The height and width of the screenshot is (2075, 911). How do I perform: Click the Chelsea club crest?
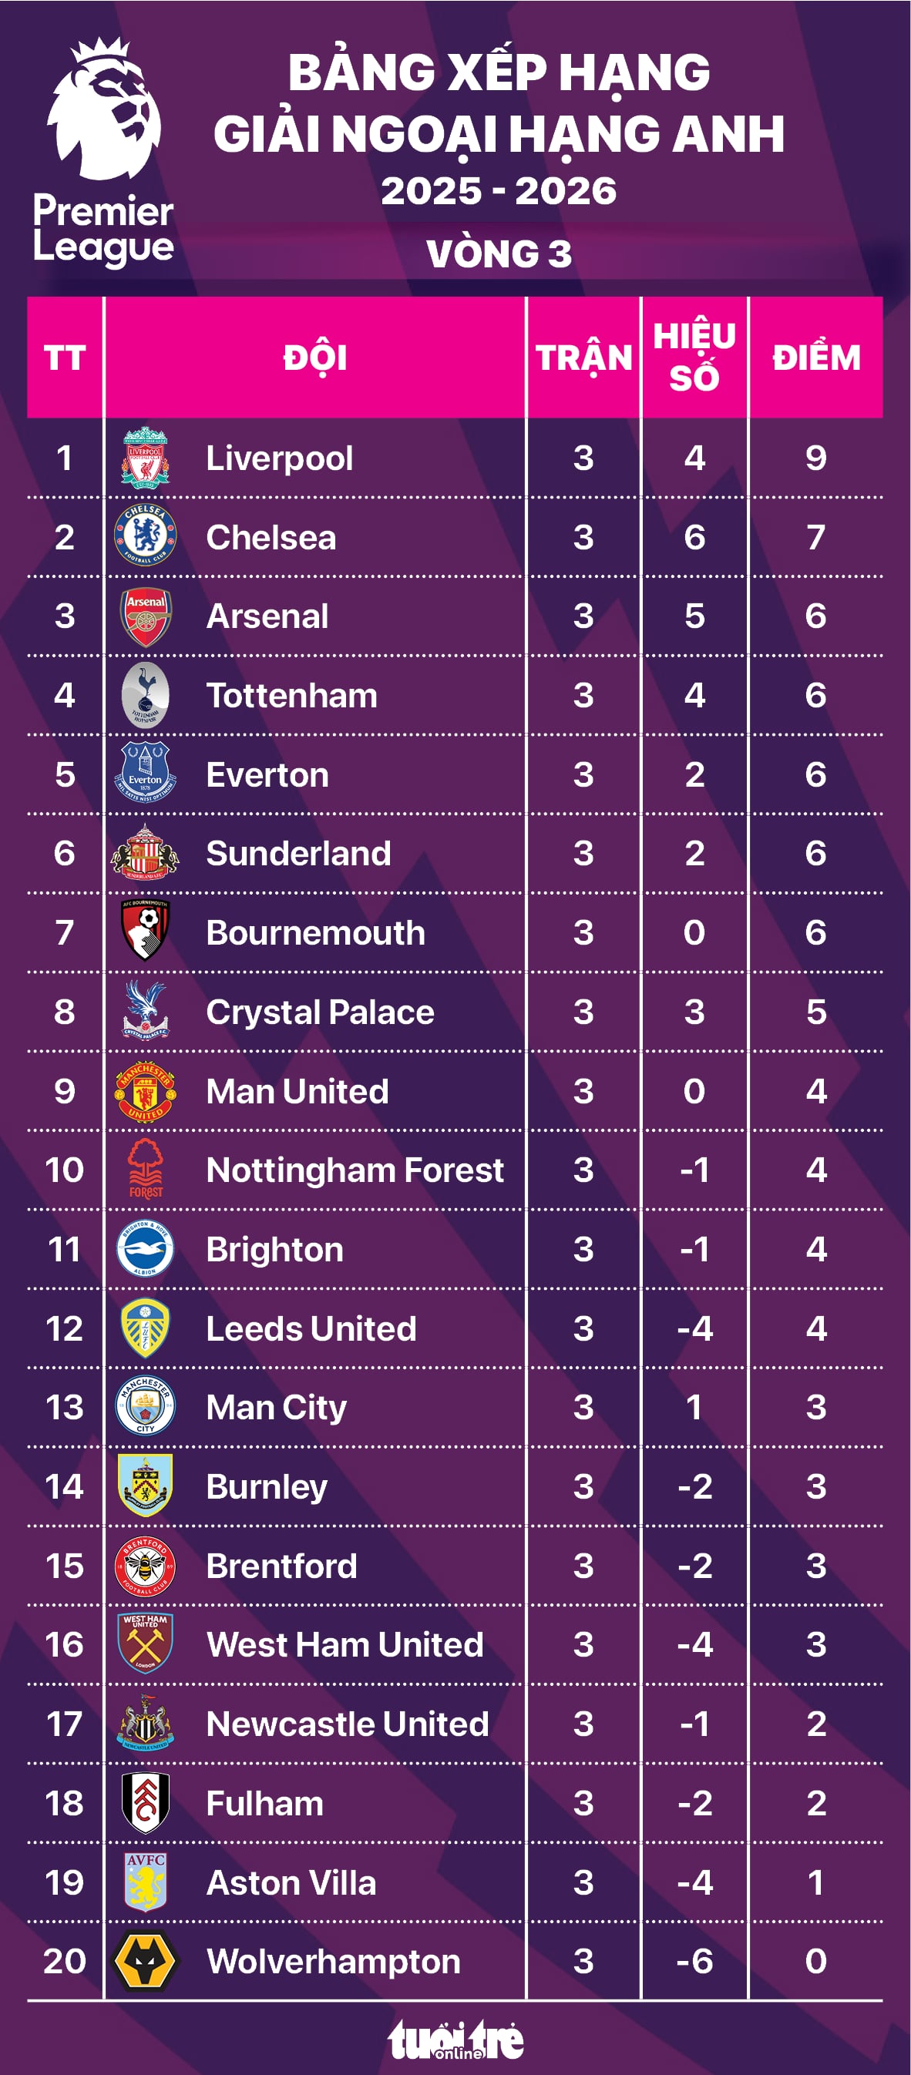pyautogui.click(x=145, y=536)
